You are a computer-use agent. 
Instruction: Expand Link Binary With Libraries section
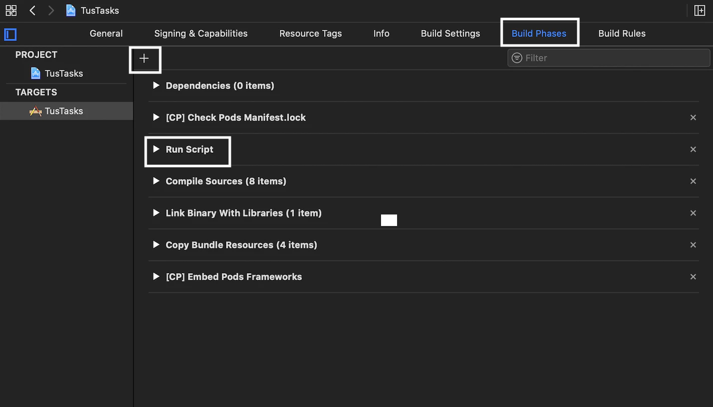[156, 213]
